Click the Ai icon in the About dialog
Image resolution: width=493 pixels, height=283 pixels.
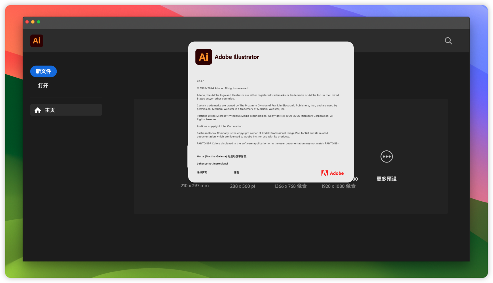(204, 57)
